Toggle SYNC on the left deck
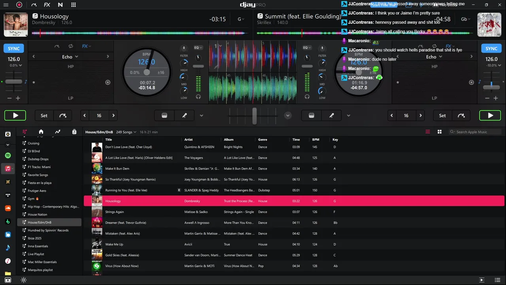506x285 pixels. (x=14, y=49)
